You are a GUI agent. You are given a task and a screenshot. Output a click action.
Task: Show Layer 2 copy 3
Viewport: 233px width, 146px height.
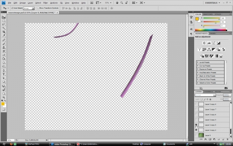click(196, 120)
